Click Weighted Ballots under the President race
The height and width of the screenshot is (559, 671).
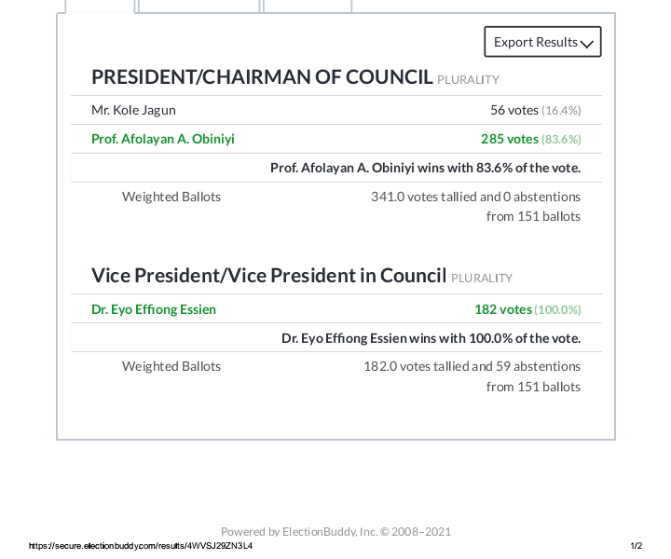(171, 197)
